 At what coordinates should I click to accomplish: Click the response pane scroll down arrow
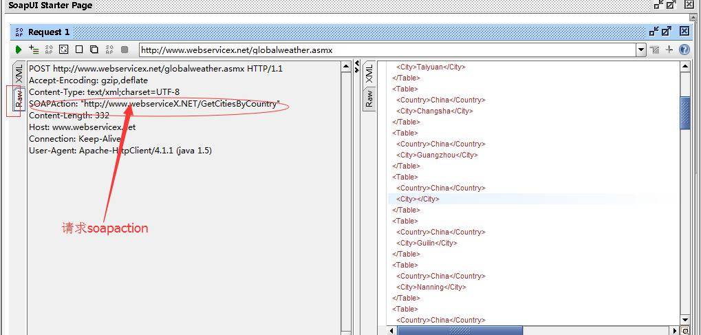pos(685,320)
